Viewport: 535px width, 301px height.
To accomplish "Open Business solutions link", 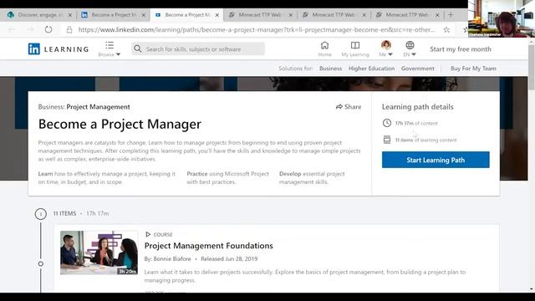I will [x=330, y=69].
